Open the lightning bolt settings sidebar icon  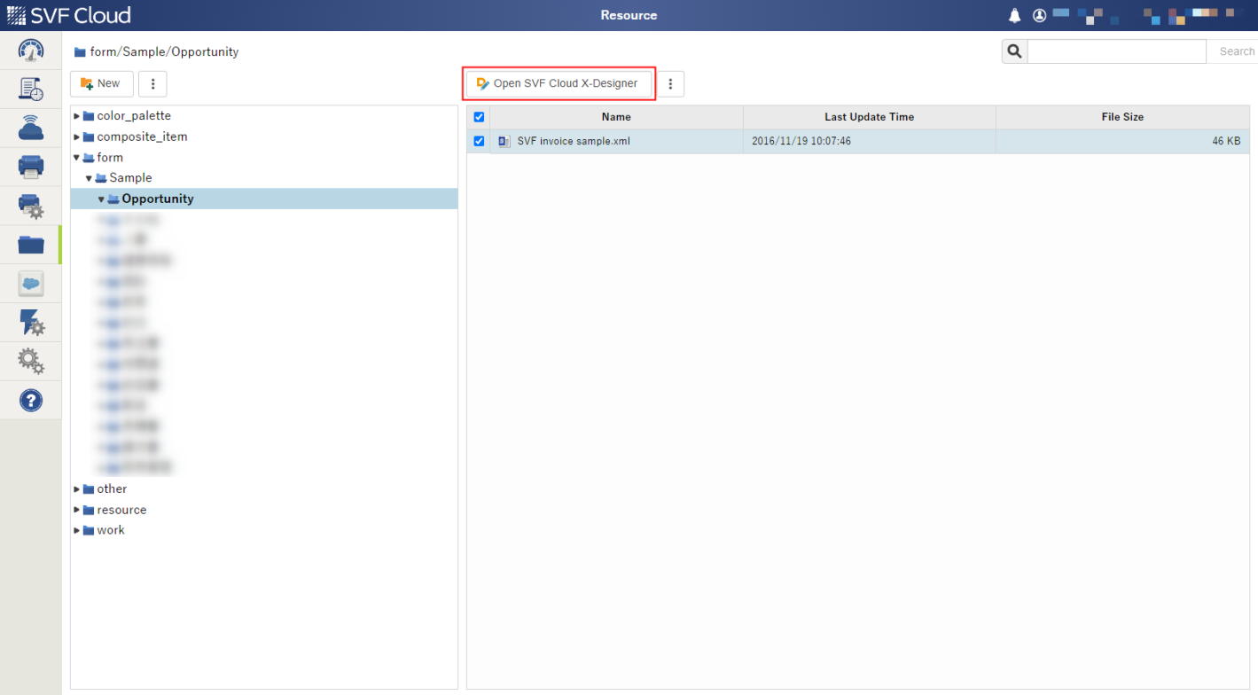31,323
